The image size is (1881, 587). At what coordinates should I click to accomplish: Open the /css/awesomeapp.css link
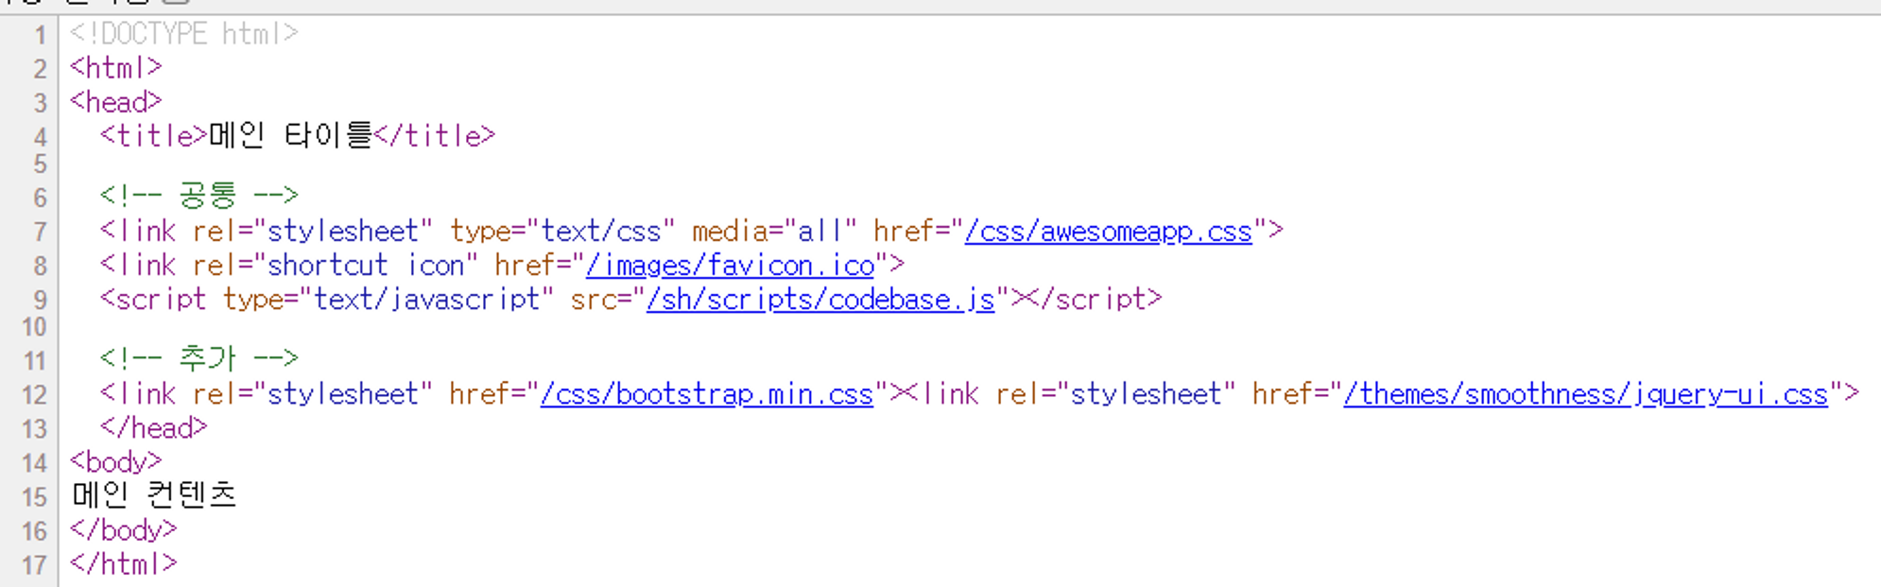tap(1108, 232)
